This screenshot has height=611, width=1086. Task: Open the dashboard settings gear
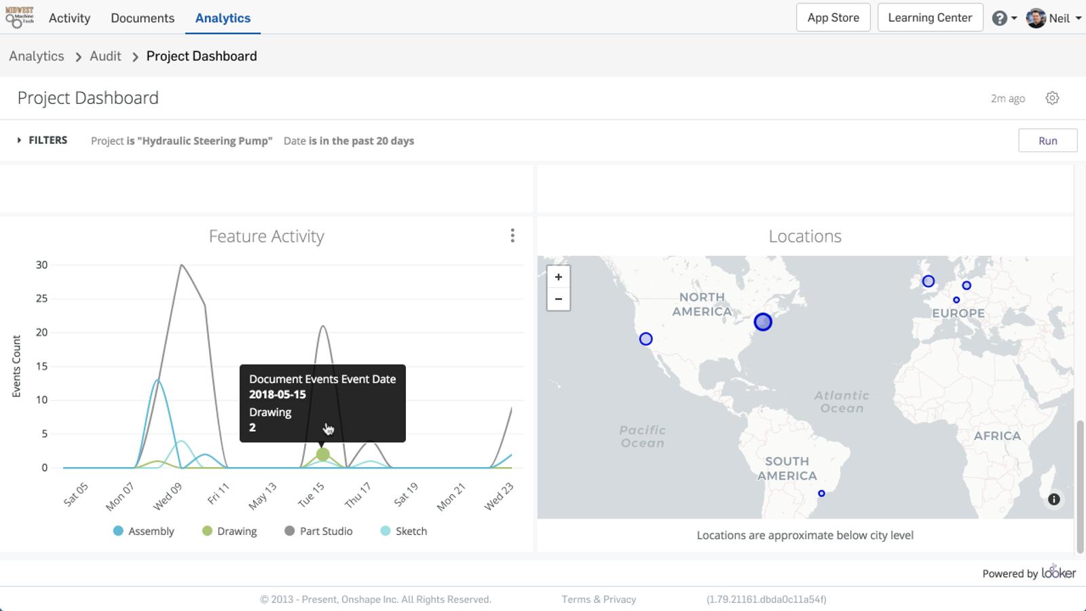(x=1053, y=98)
